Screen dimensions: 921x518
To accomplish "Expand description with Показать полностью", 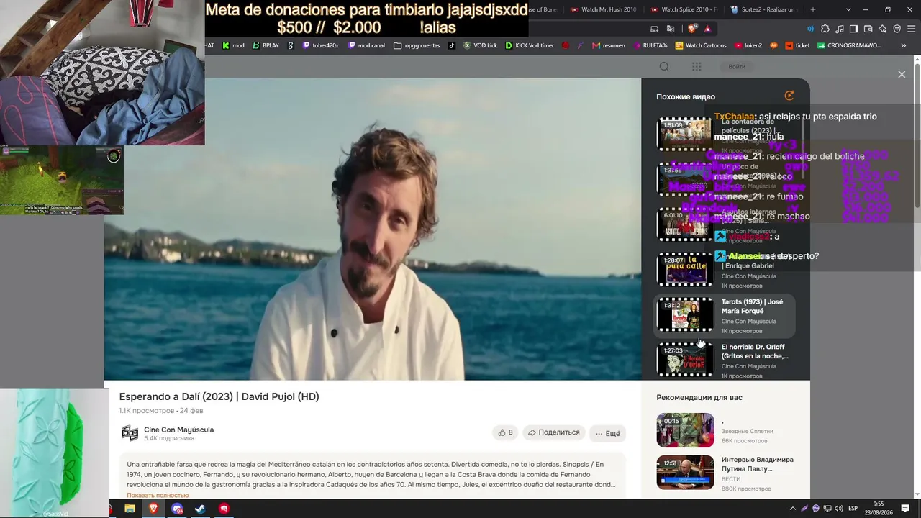I will pyautogui.click(x=158, y=495).
